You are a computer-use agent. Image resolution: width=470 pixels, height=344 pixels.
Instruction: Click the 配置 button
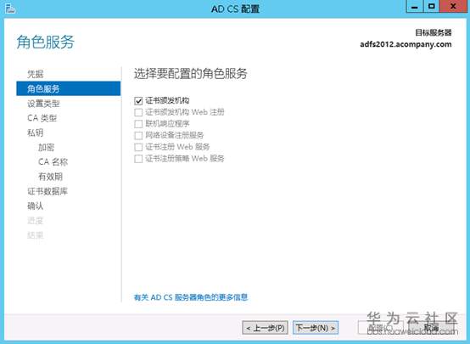click(x=381, y=328)
